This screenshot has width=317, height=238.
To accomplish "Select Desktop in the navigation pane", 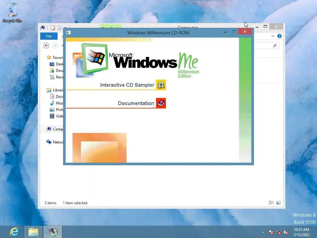I will point(56,64).
